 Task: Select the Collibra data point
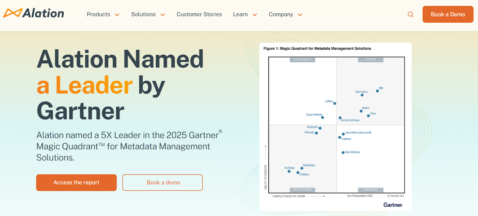point(335,103)
